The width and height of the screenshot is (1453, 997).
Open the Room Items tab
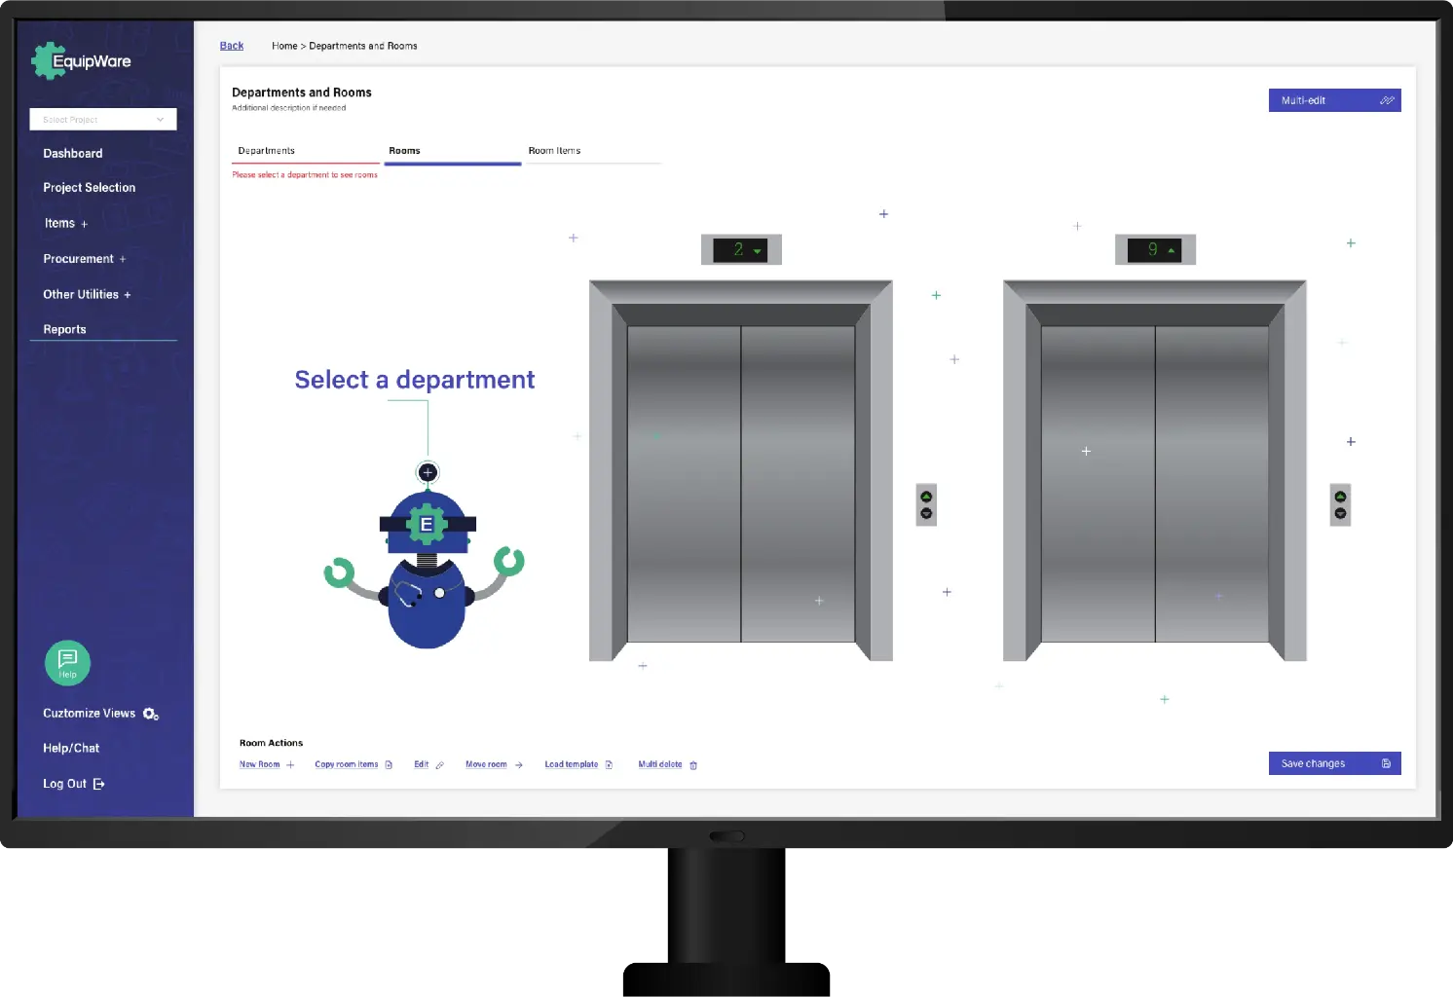tap(554, 150)
